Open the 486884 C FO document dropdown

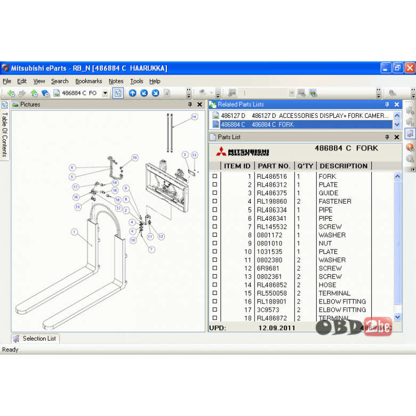tap(105, 93)
